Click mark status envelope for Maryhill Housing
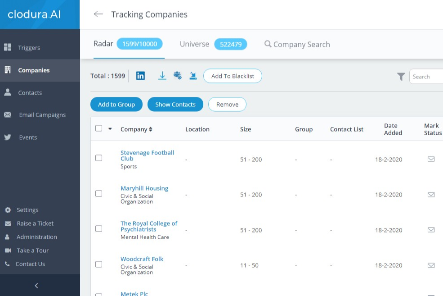 431,195
